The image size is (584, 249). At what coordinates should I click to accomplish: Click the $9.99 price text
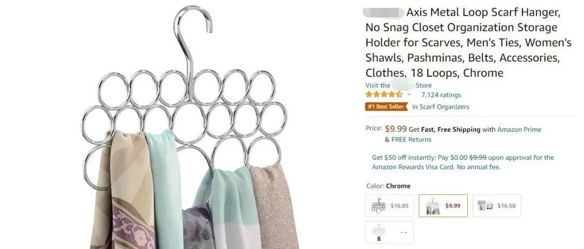point(395,129)
